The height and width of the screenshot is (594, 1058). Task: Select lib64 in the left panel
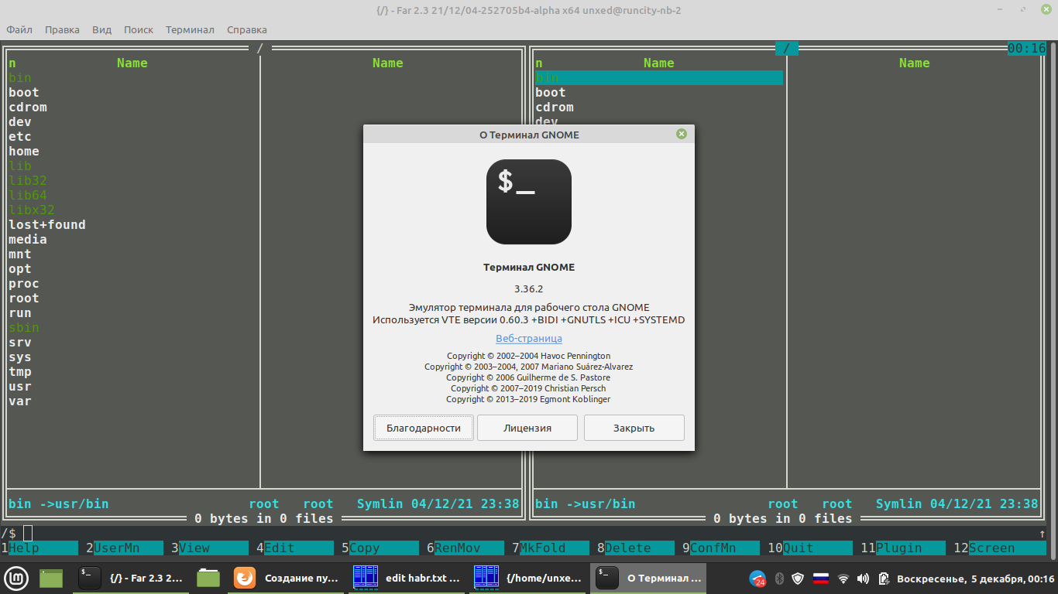tap(28, 195)
